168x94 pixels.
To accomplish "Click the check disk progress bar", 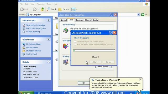I will 94,50.
